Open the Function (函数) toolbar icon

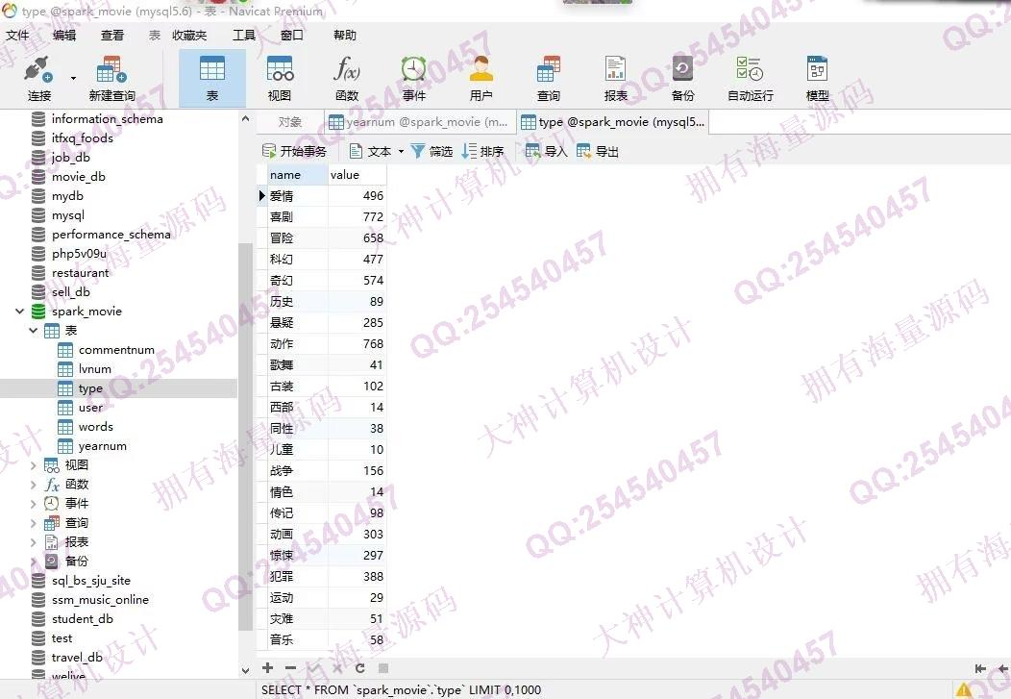pos(347,79)
